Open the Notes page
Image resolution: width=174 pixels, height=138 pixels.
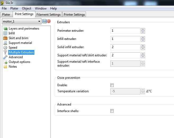pyautogui.click(x=13, y=67)
